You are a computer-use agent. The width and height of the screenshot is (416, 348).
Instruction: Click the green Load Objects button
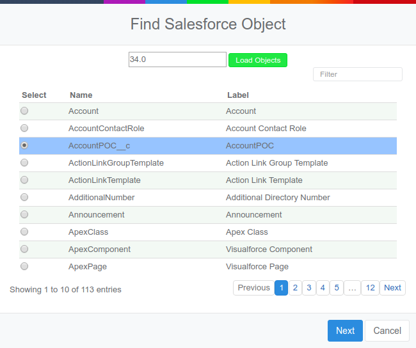pyautogui.click(x=258, y=60)
